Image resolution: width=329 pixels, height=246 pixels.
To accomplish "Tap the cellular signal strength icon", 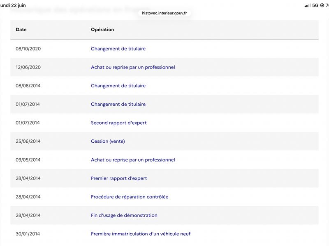I will click(x=308, y=6).
